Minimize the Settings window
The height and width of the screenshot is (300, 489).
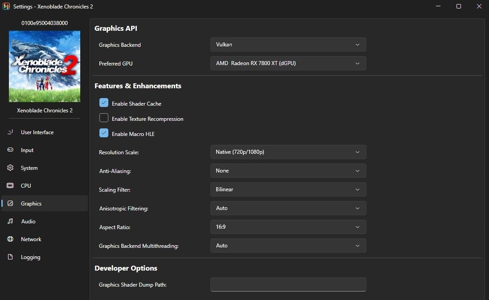438,6
